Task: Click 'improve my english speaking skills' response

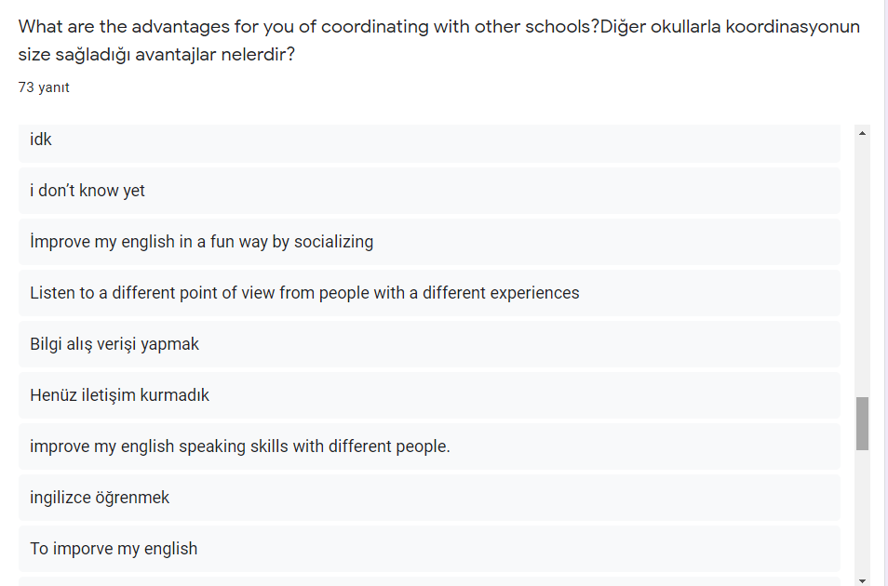Action: click(x=429, y=446)
